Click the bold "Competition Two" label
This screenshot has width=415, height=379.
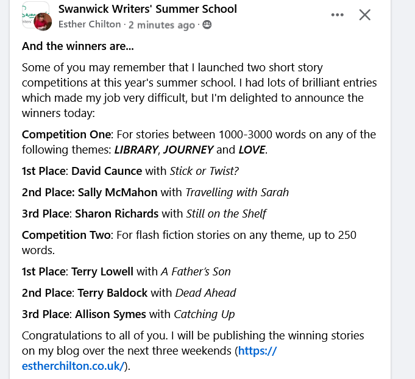[x=66, y=235]
